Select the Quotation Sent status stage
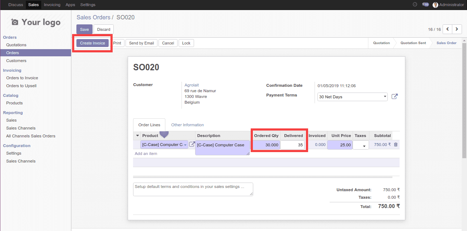Image resolution: width=467 pixels, height=231 pixels. click(x=413, y=43)
